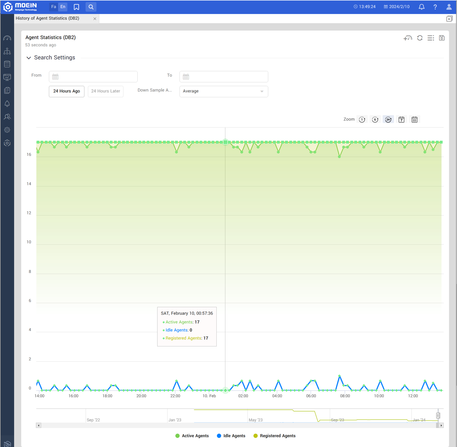Collapse the Search Settings section

29,58
